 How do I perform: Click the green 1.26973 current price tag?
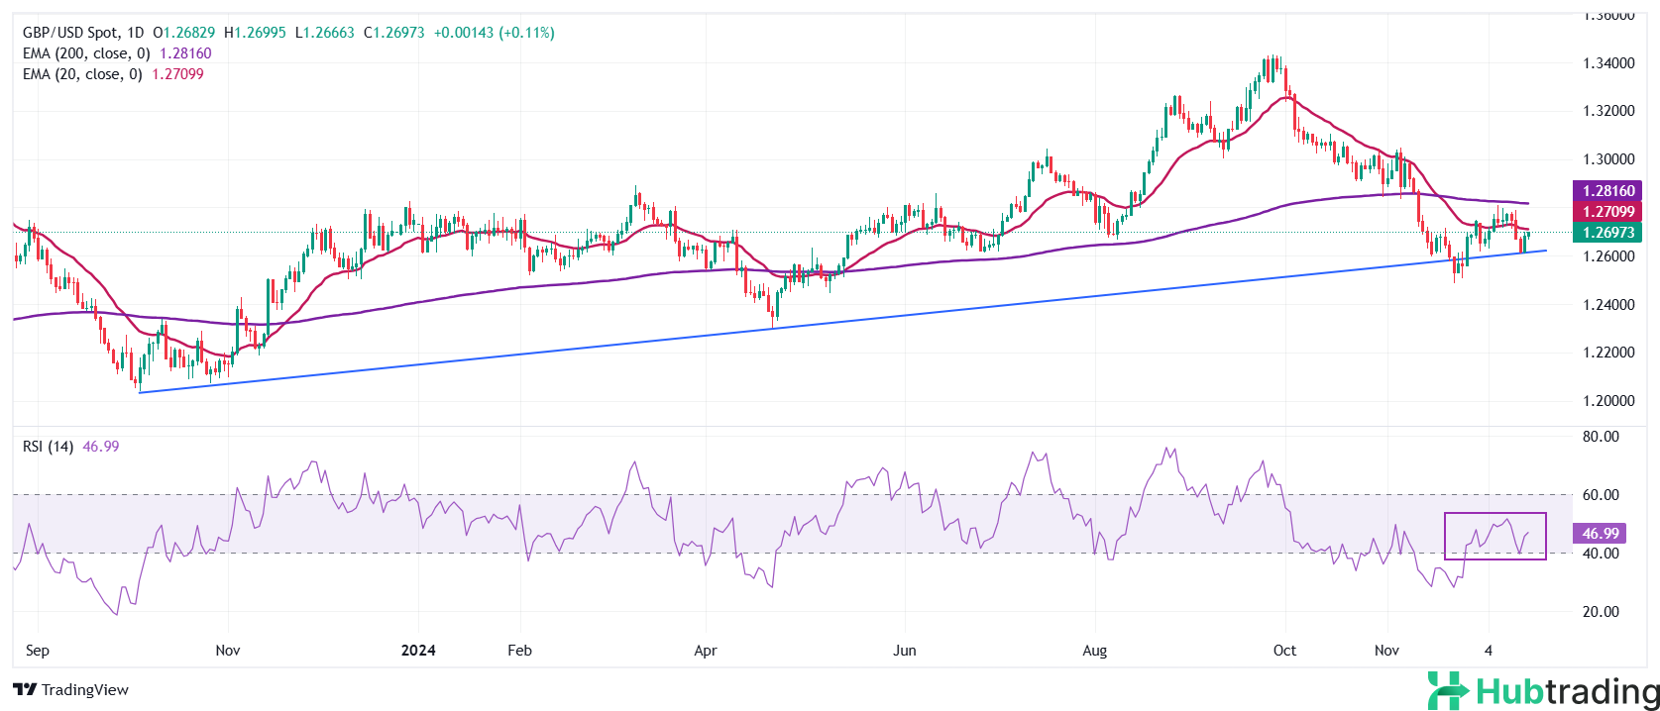pyautogui.click(x=1607, y=233)
